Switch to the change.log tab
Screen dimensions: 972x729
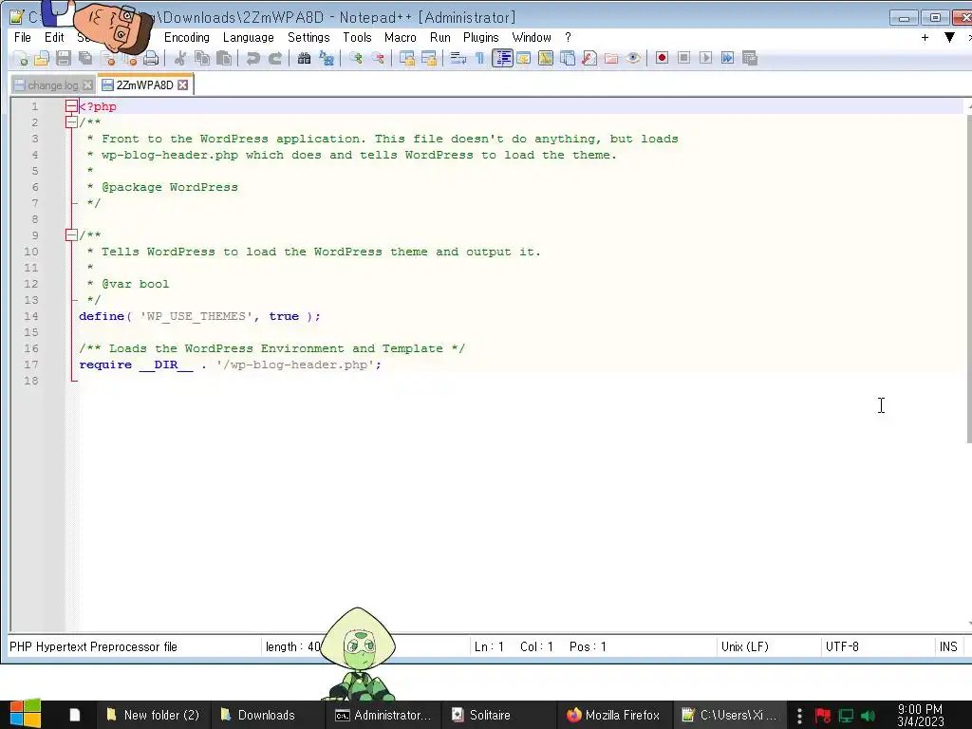point(53,85)
